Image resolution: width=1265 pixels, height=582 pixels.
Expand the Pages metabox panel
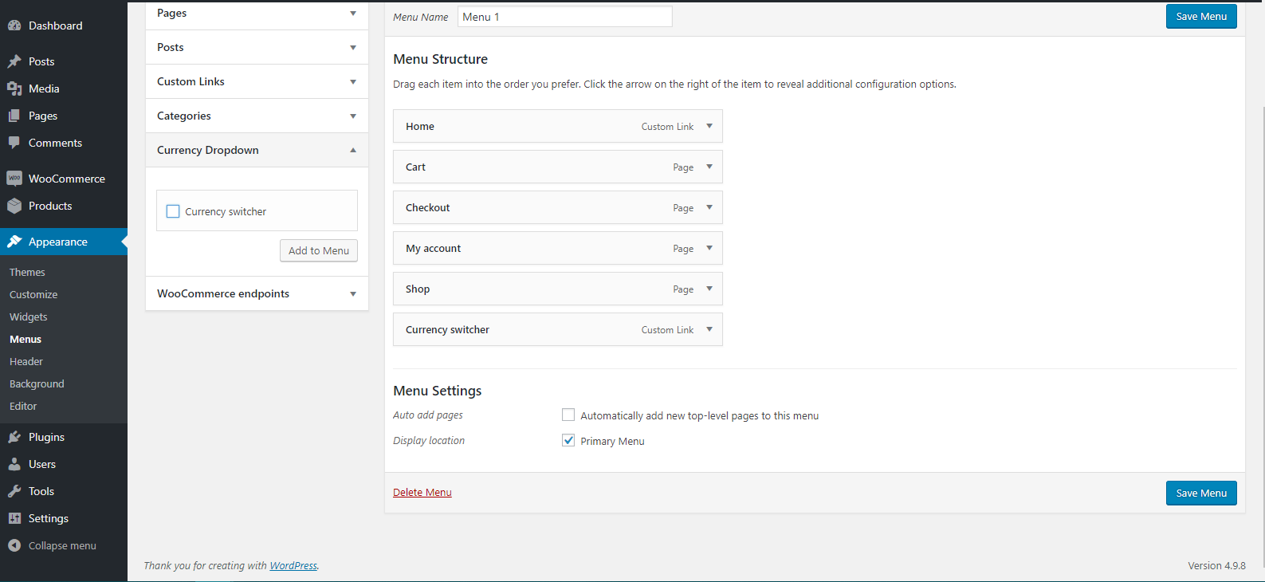[x=353, y=14]
